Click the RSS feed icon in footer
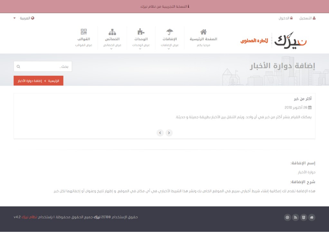The height and width of the screenshot is (237, 329). click(295, 218)
